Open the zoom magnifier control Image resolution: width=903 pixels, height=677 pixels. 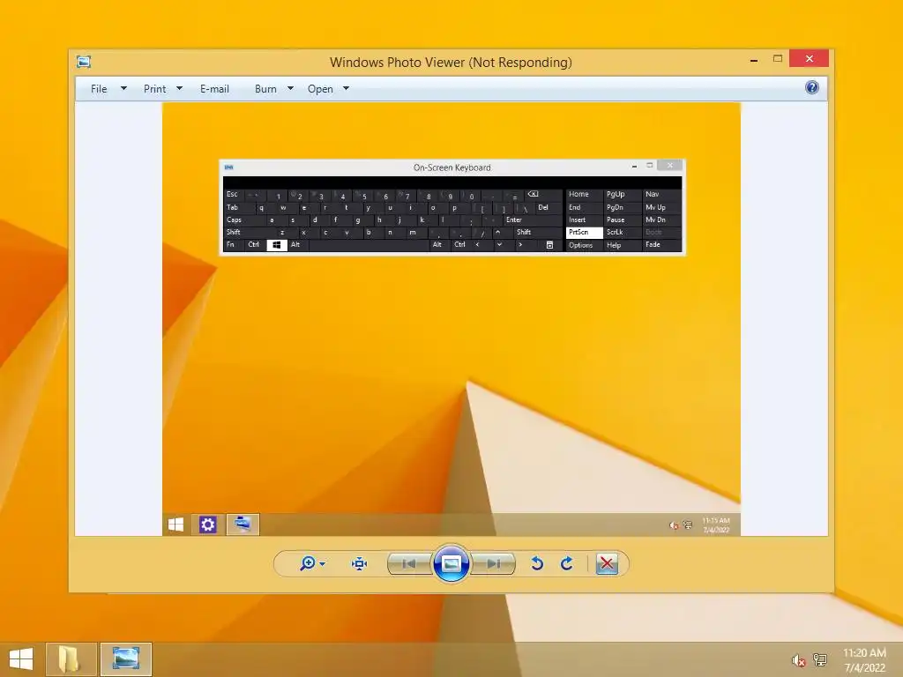(308, 563)
